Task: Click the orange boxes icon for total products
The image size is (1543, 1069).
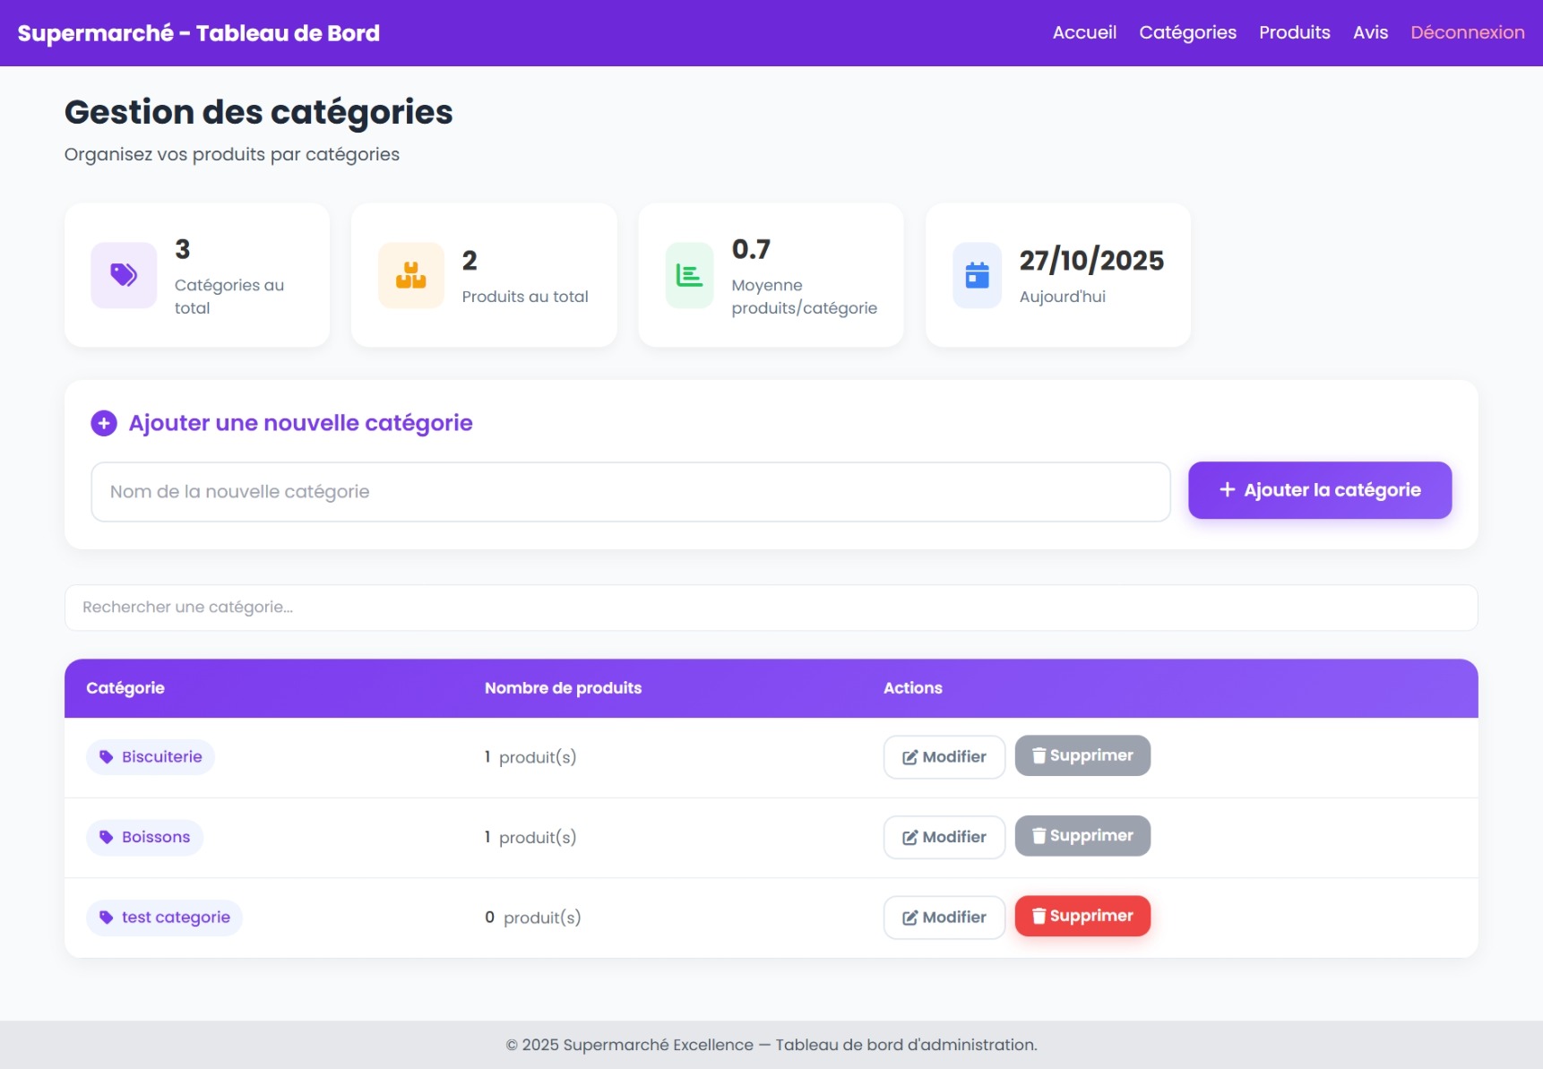Action: click(x=410, y=275)
